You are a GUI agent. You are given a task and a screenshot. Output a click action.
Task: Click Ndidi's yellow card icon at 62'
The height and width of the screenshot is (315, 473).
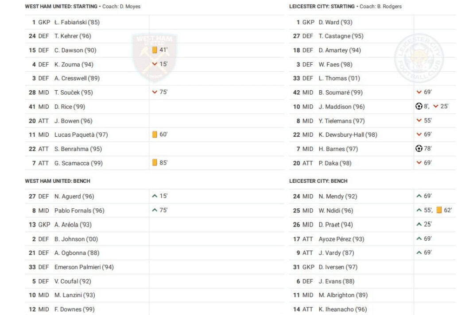(x=439, y=210)
